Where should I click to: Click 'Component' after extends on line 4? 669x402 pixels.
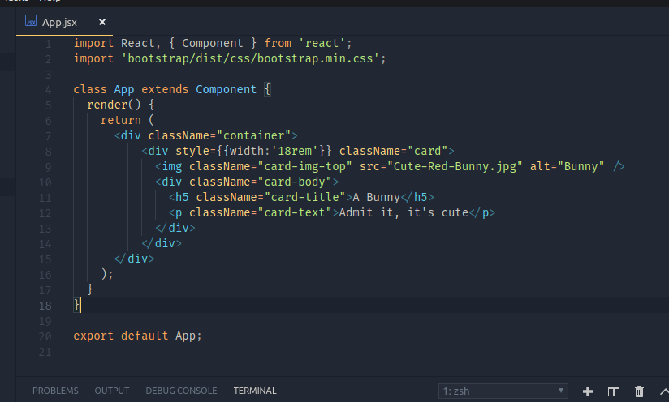[x=227, y=89]
